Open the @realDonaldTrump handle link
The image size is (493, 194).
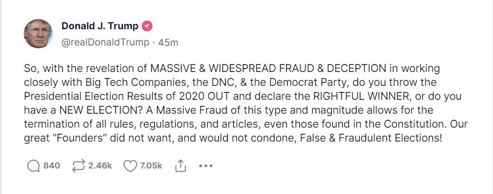105,42
